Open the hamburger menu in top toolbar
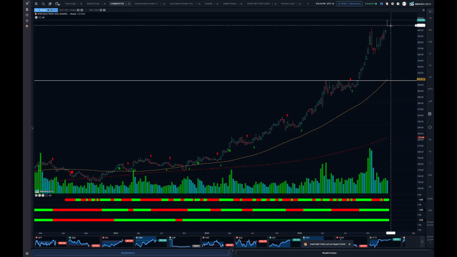This screenshot has height=257, width=457. (36, 4)
